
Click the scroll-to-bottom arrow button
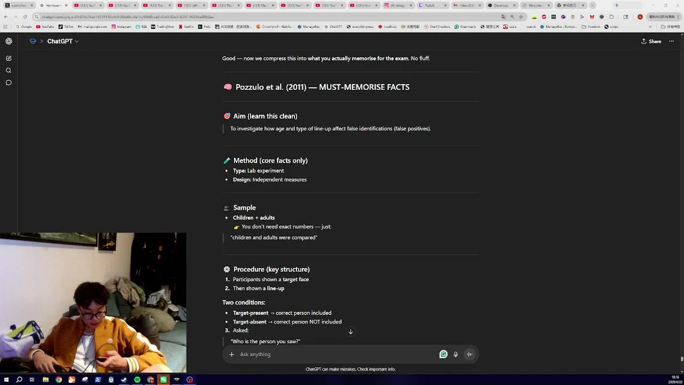[x=351, y=332]
